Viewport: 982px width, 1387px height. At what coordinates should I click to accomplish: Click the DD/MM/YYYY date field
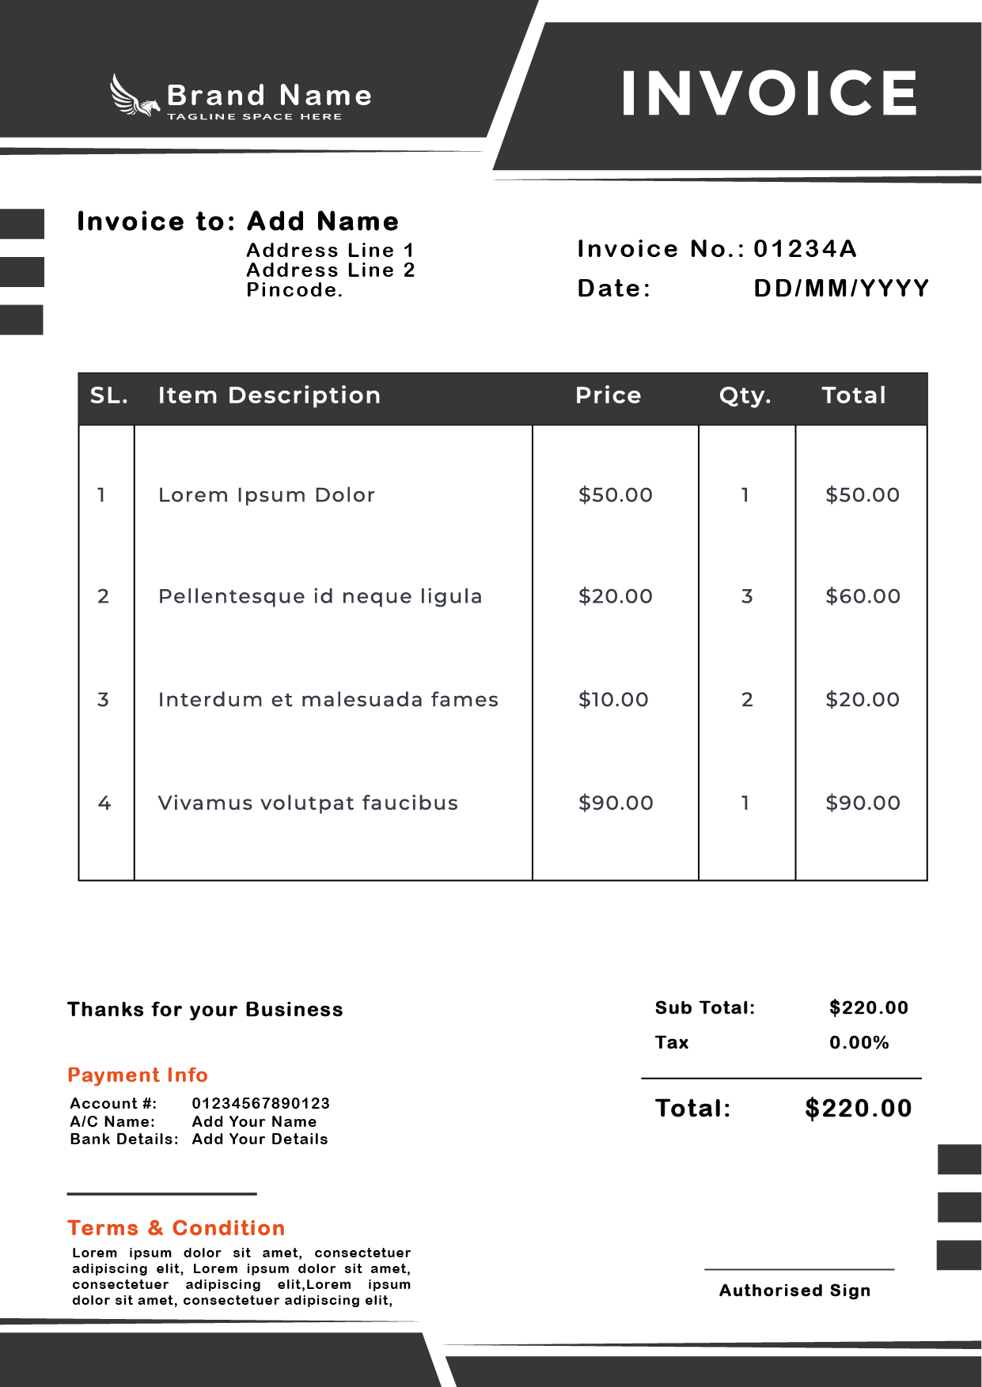[841, 289]
